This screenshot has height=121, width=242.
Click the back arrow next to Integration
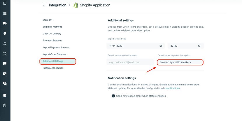click(44, 5)
